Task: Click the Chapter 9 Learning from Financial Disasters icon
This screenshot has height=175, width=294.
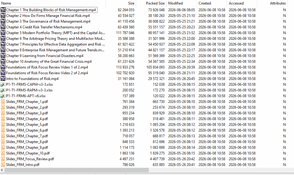Action: (3, 56)
